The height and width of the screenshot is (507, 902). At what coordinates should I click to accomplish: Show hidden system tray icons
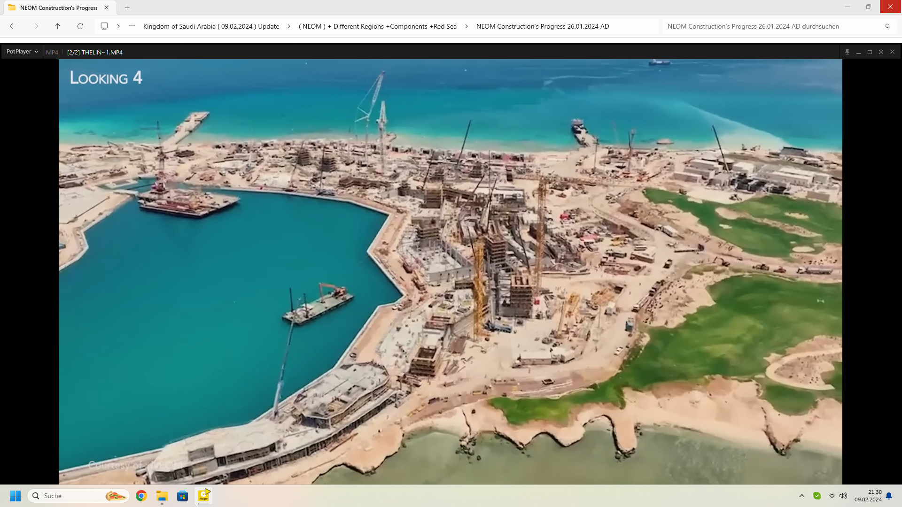pyautogui.click(x=802, y=496)
